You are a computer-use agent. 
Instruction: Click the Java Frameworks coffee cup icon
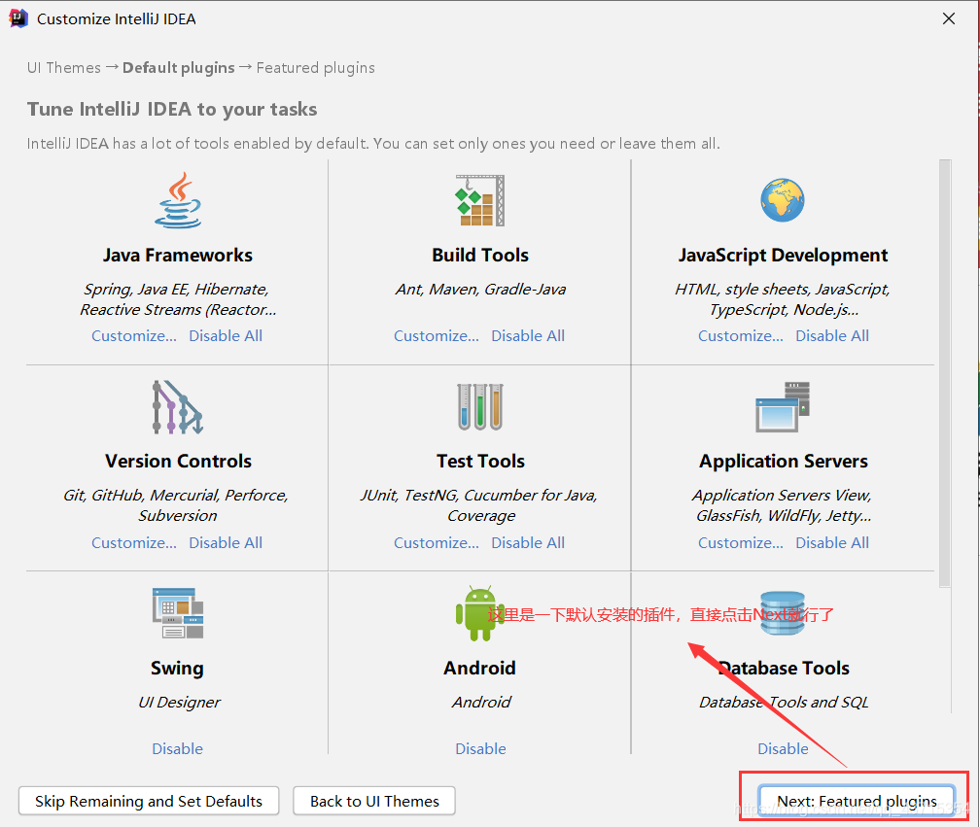[178, 200]
